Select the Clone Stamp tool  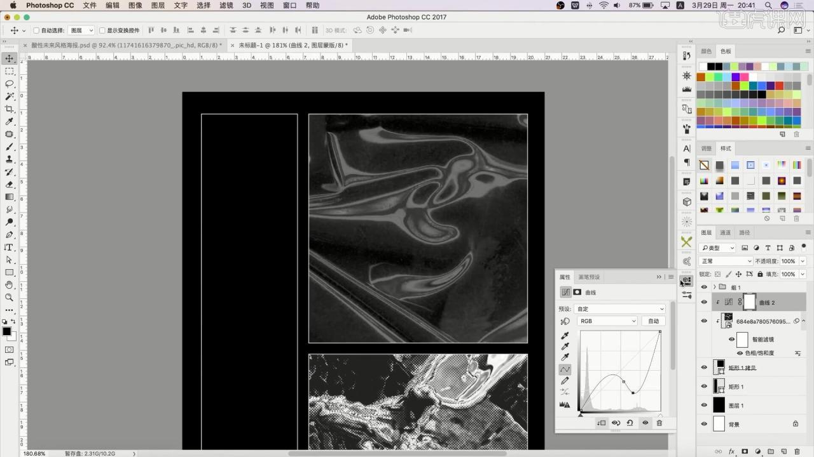(x=10, y=159)
